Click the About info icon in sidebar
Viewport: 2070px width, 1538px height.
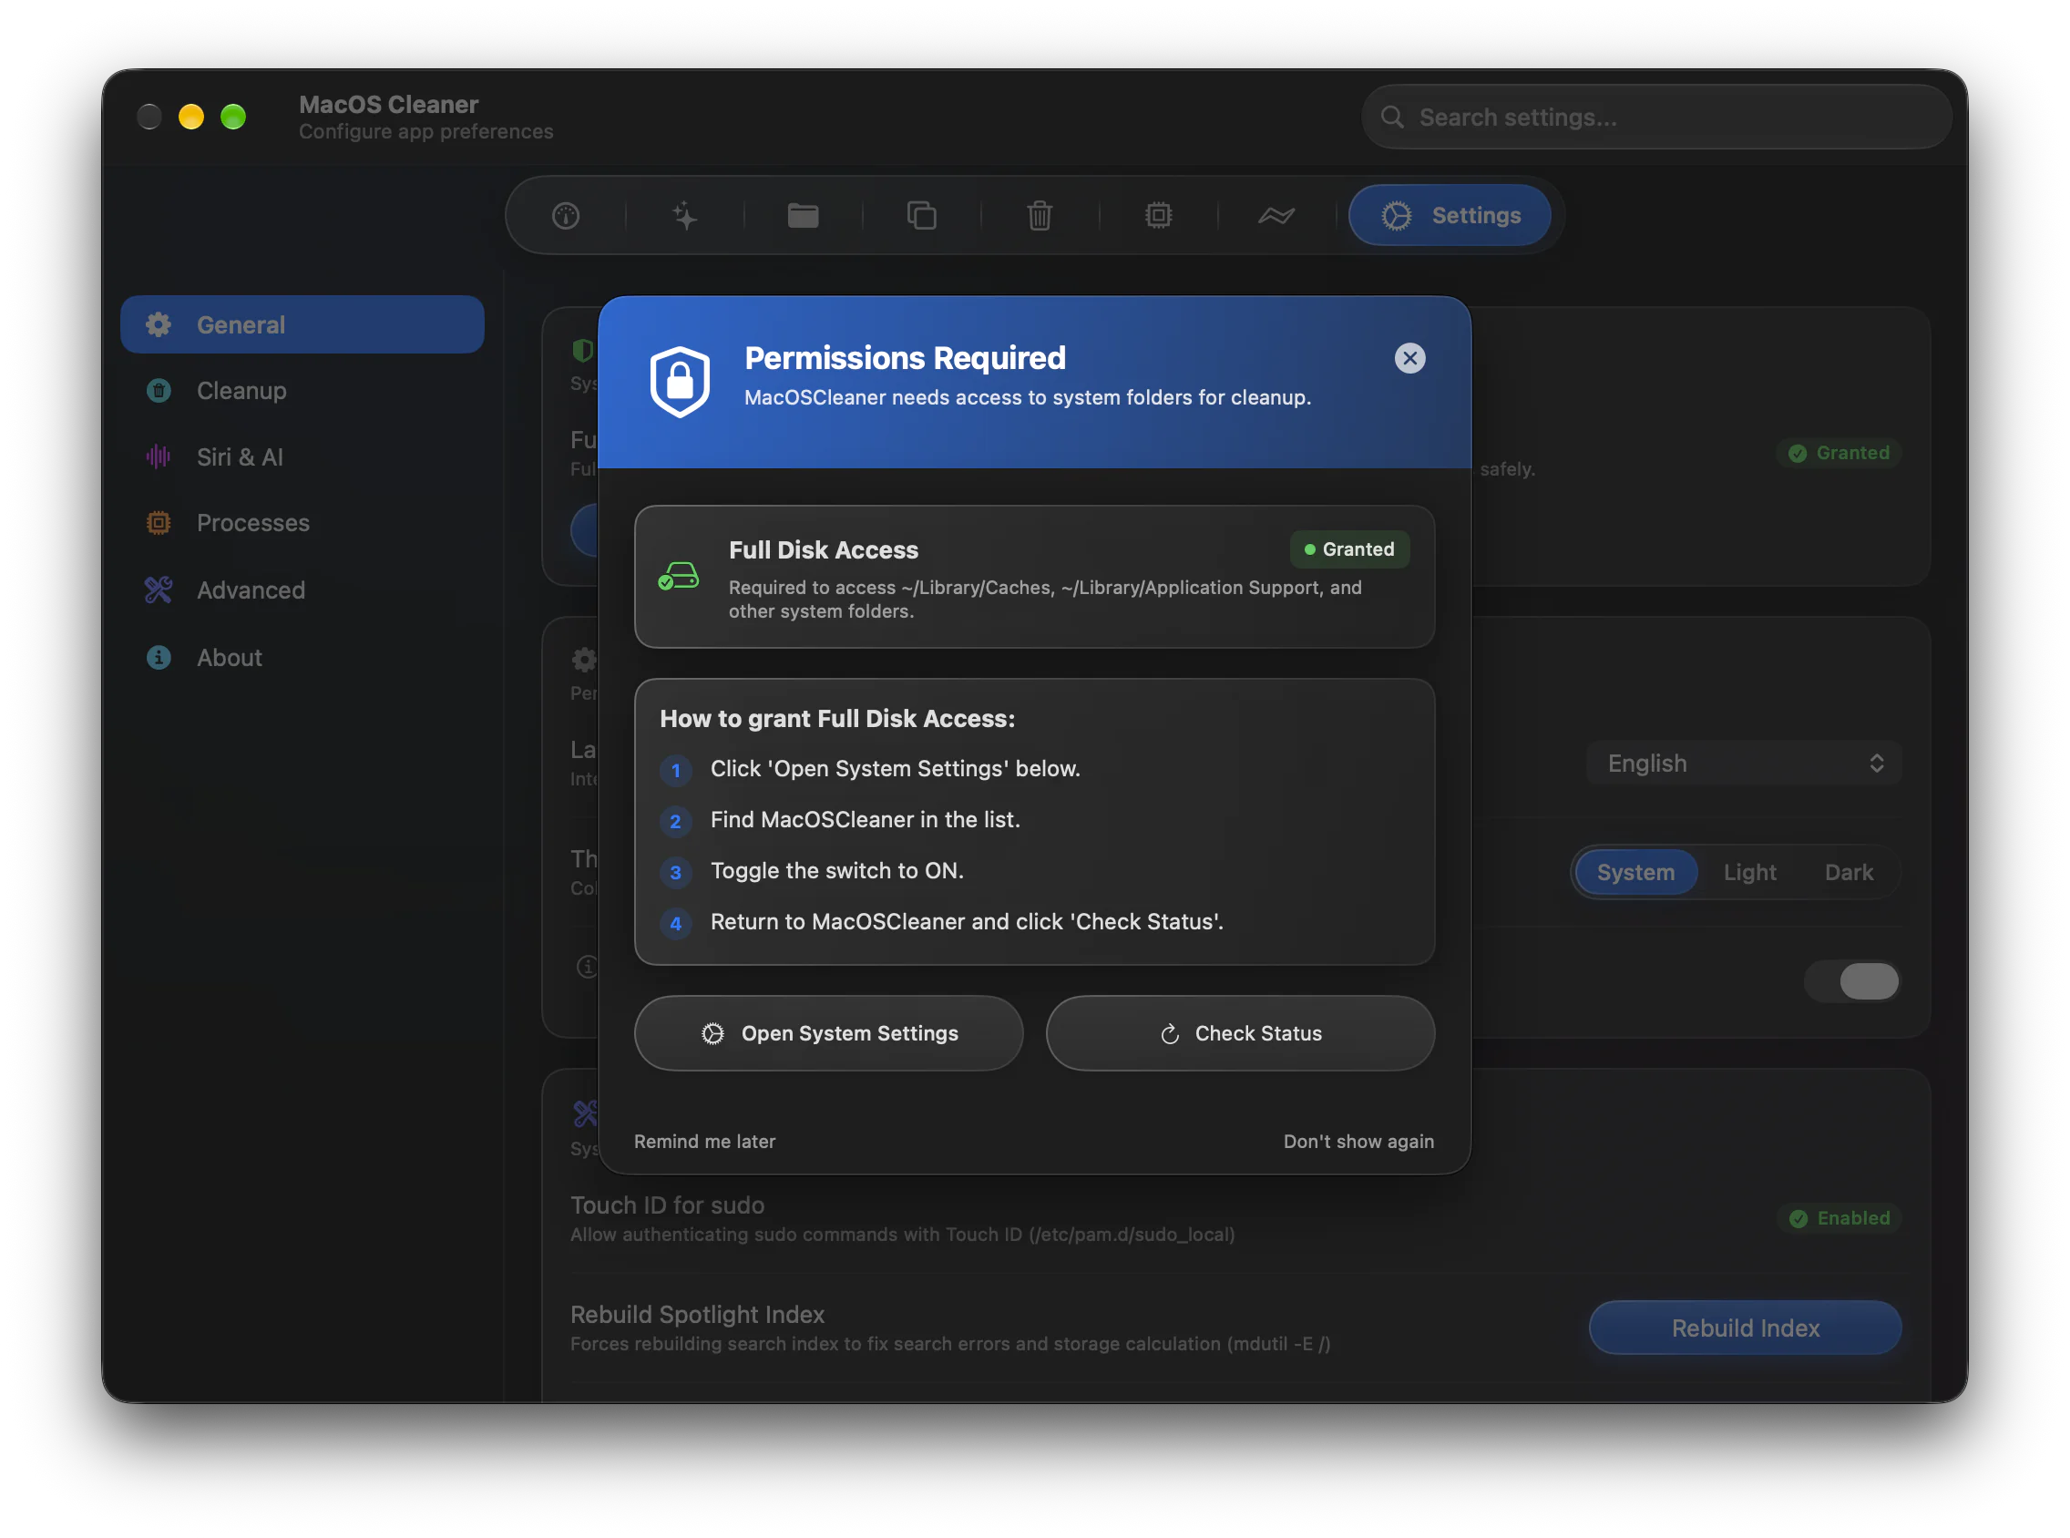pos(159,657)
